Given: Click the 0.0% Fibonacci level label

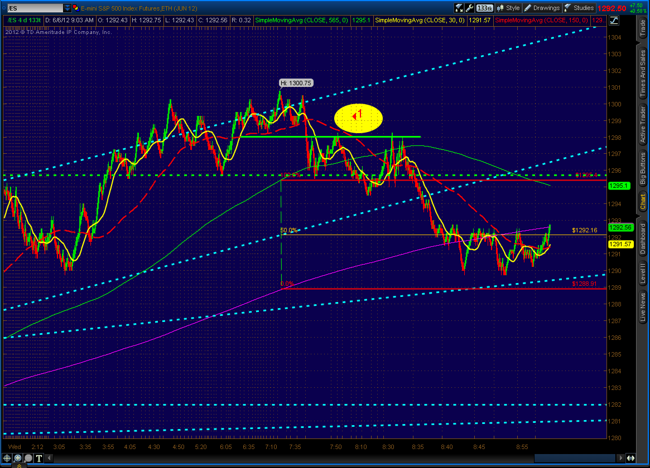Looking at the screenshot, I should [x=287, y=284].
